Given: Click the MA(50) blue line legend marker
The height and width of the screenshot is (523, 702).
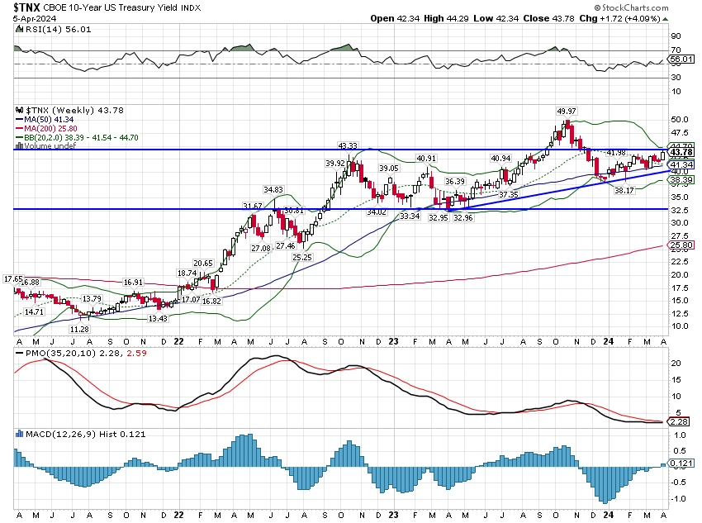Looking at the screenshot, I should (x=21, y=119).
